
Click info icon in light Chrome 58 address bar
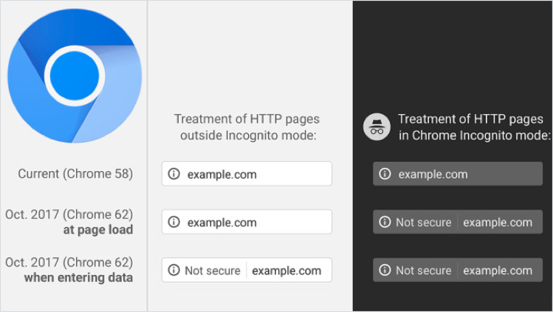click(174, 174)
